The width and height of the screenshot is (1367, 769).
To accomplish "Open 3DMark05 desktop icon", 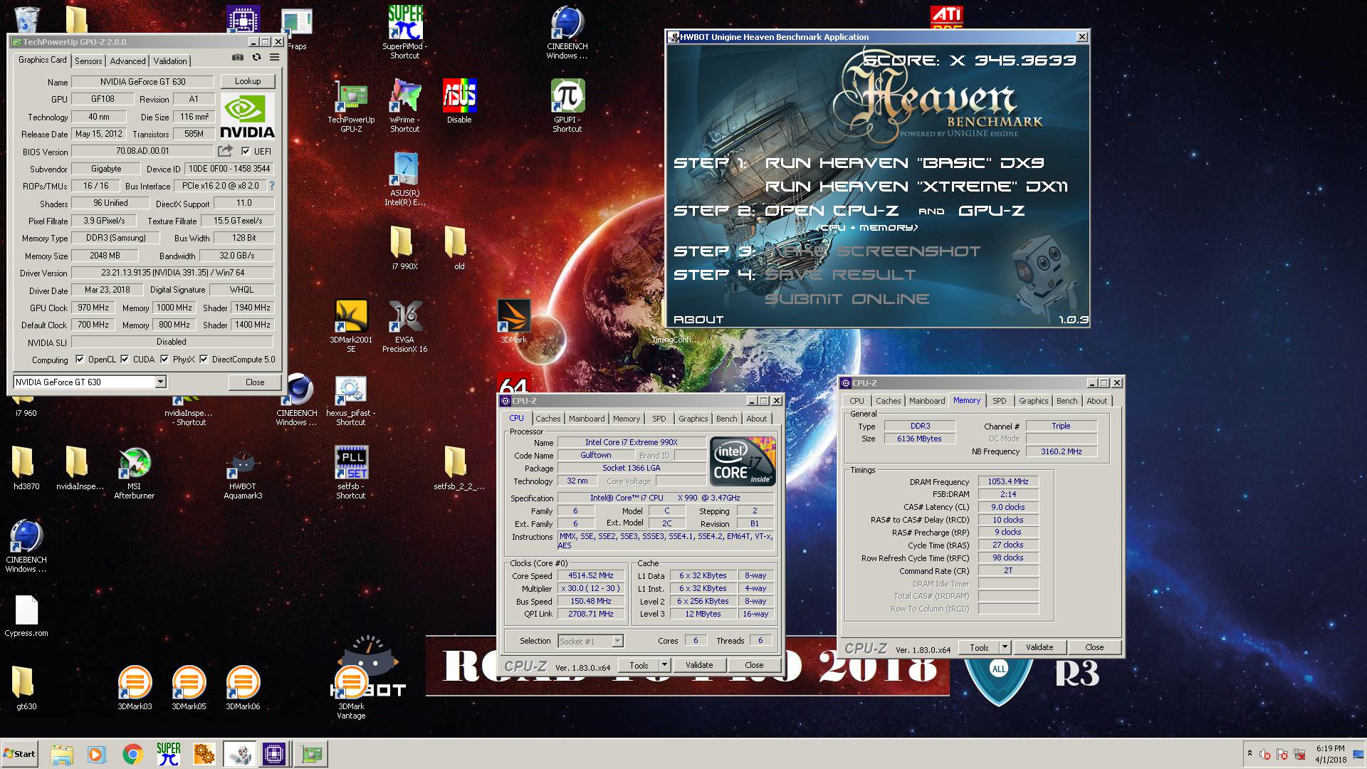I will coord(189,687).
